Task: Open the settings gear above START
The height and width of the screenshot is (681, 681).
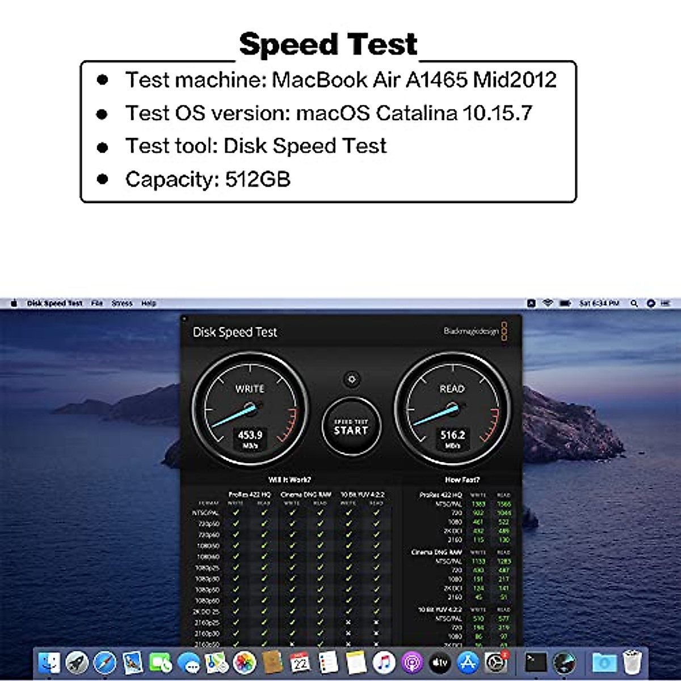Action: coord(352,379)
